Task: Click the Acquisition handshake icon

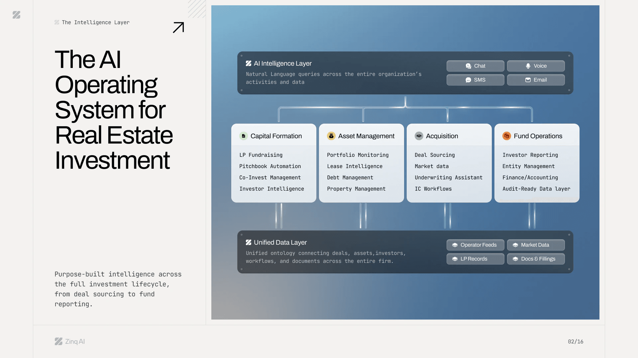Action: (x=419, y=136)
